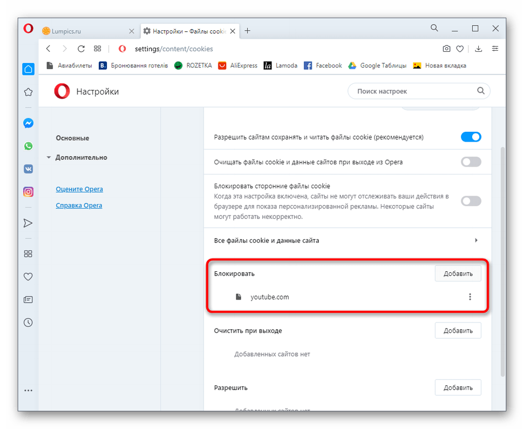Click the address bar settings/content/cookies
The height and width of the screenshot is (429, 524).
coord(174,49)
